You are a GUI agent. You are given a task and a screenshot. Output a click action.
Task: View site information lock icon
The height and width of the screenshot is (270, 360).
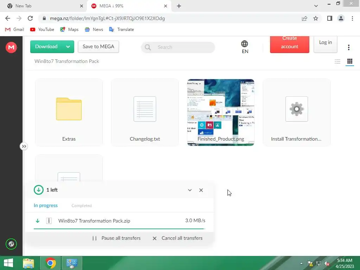tap(44, 18)
